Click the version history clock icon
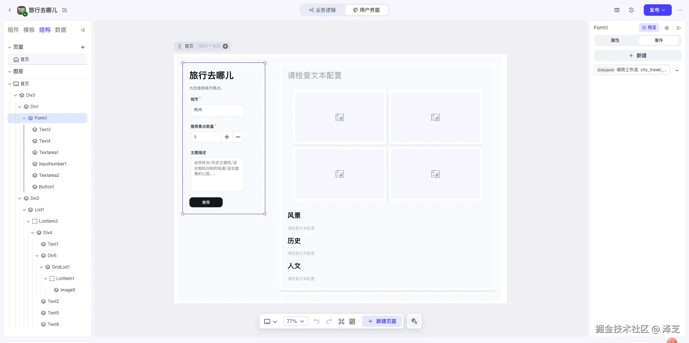The width and height of the screenshot is (689, 343). click(x=631, y=10)
